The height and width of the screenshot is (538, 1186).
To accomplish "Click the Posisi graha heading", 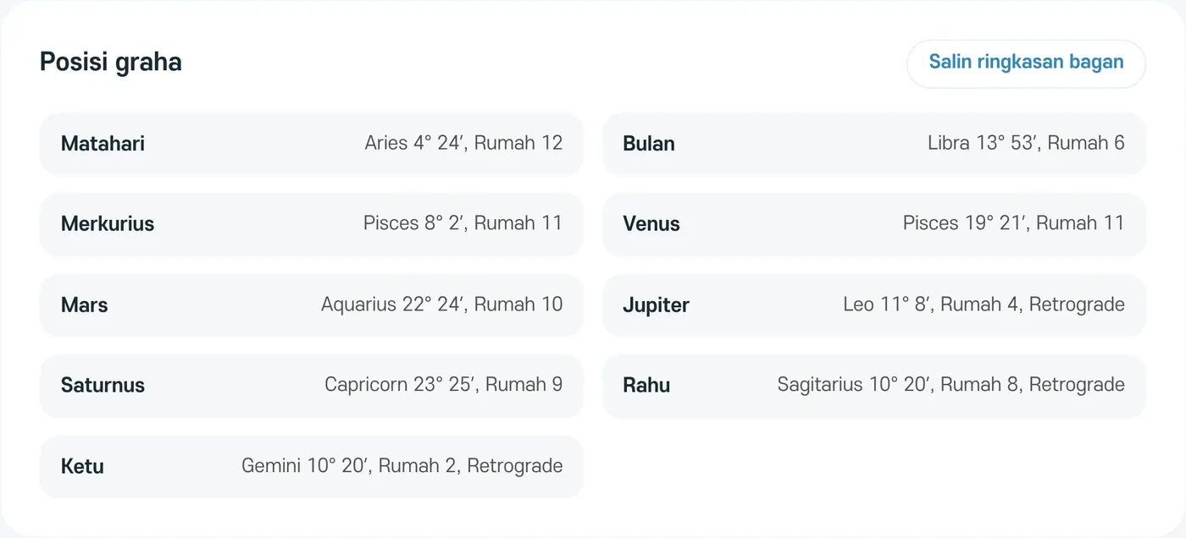I will pyautogui.click(x=111, y=63).
